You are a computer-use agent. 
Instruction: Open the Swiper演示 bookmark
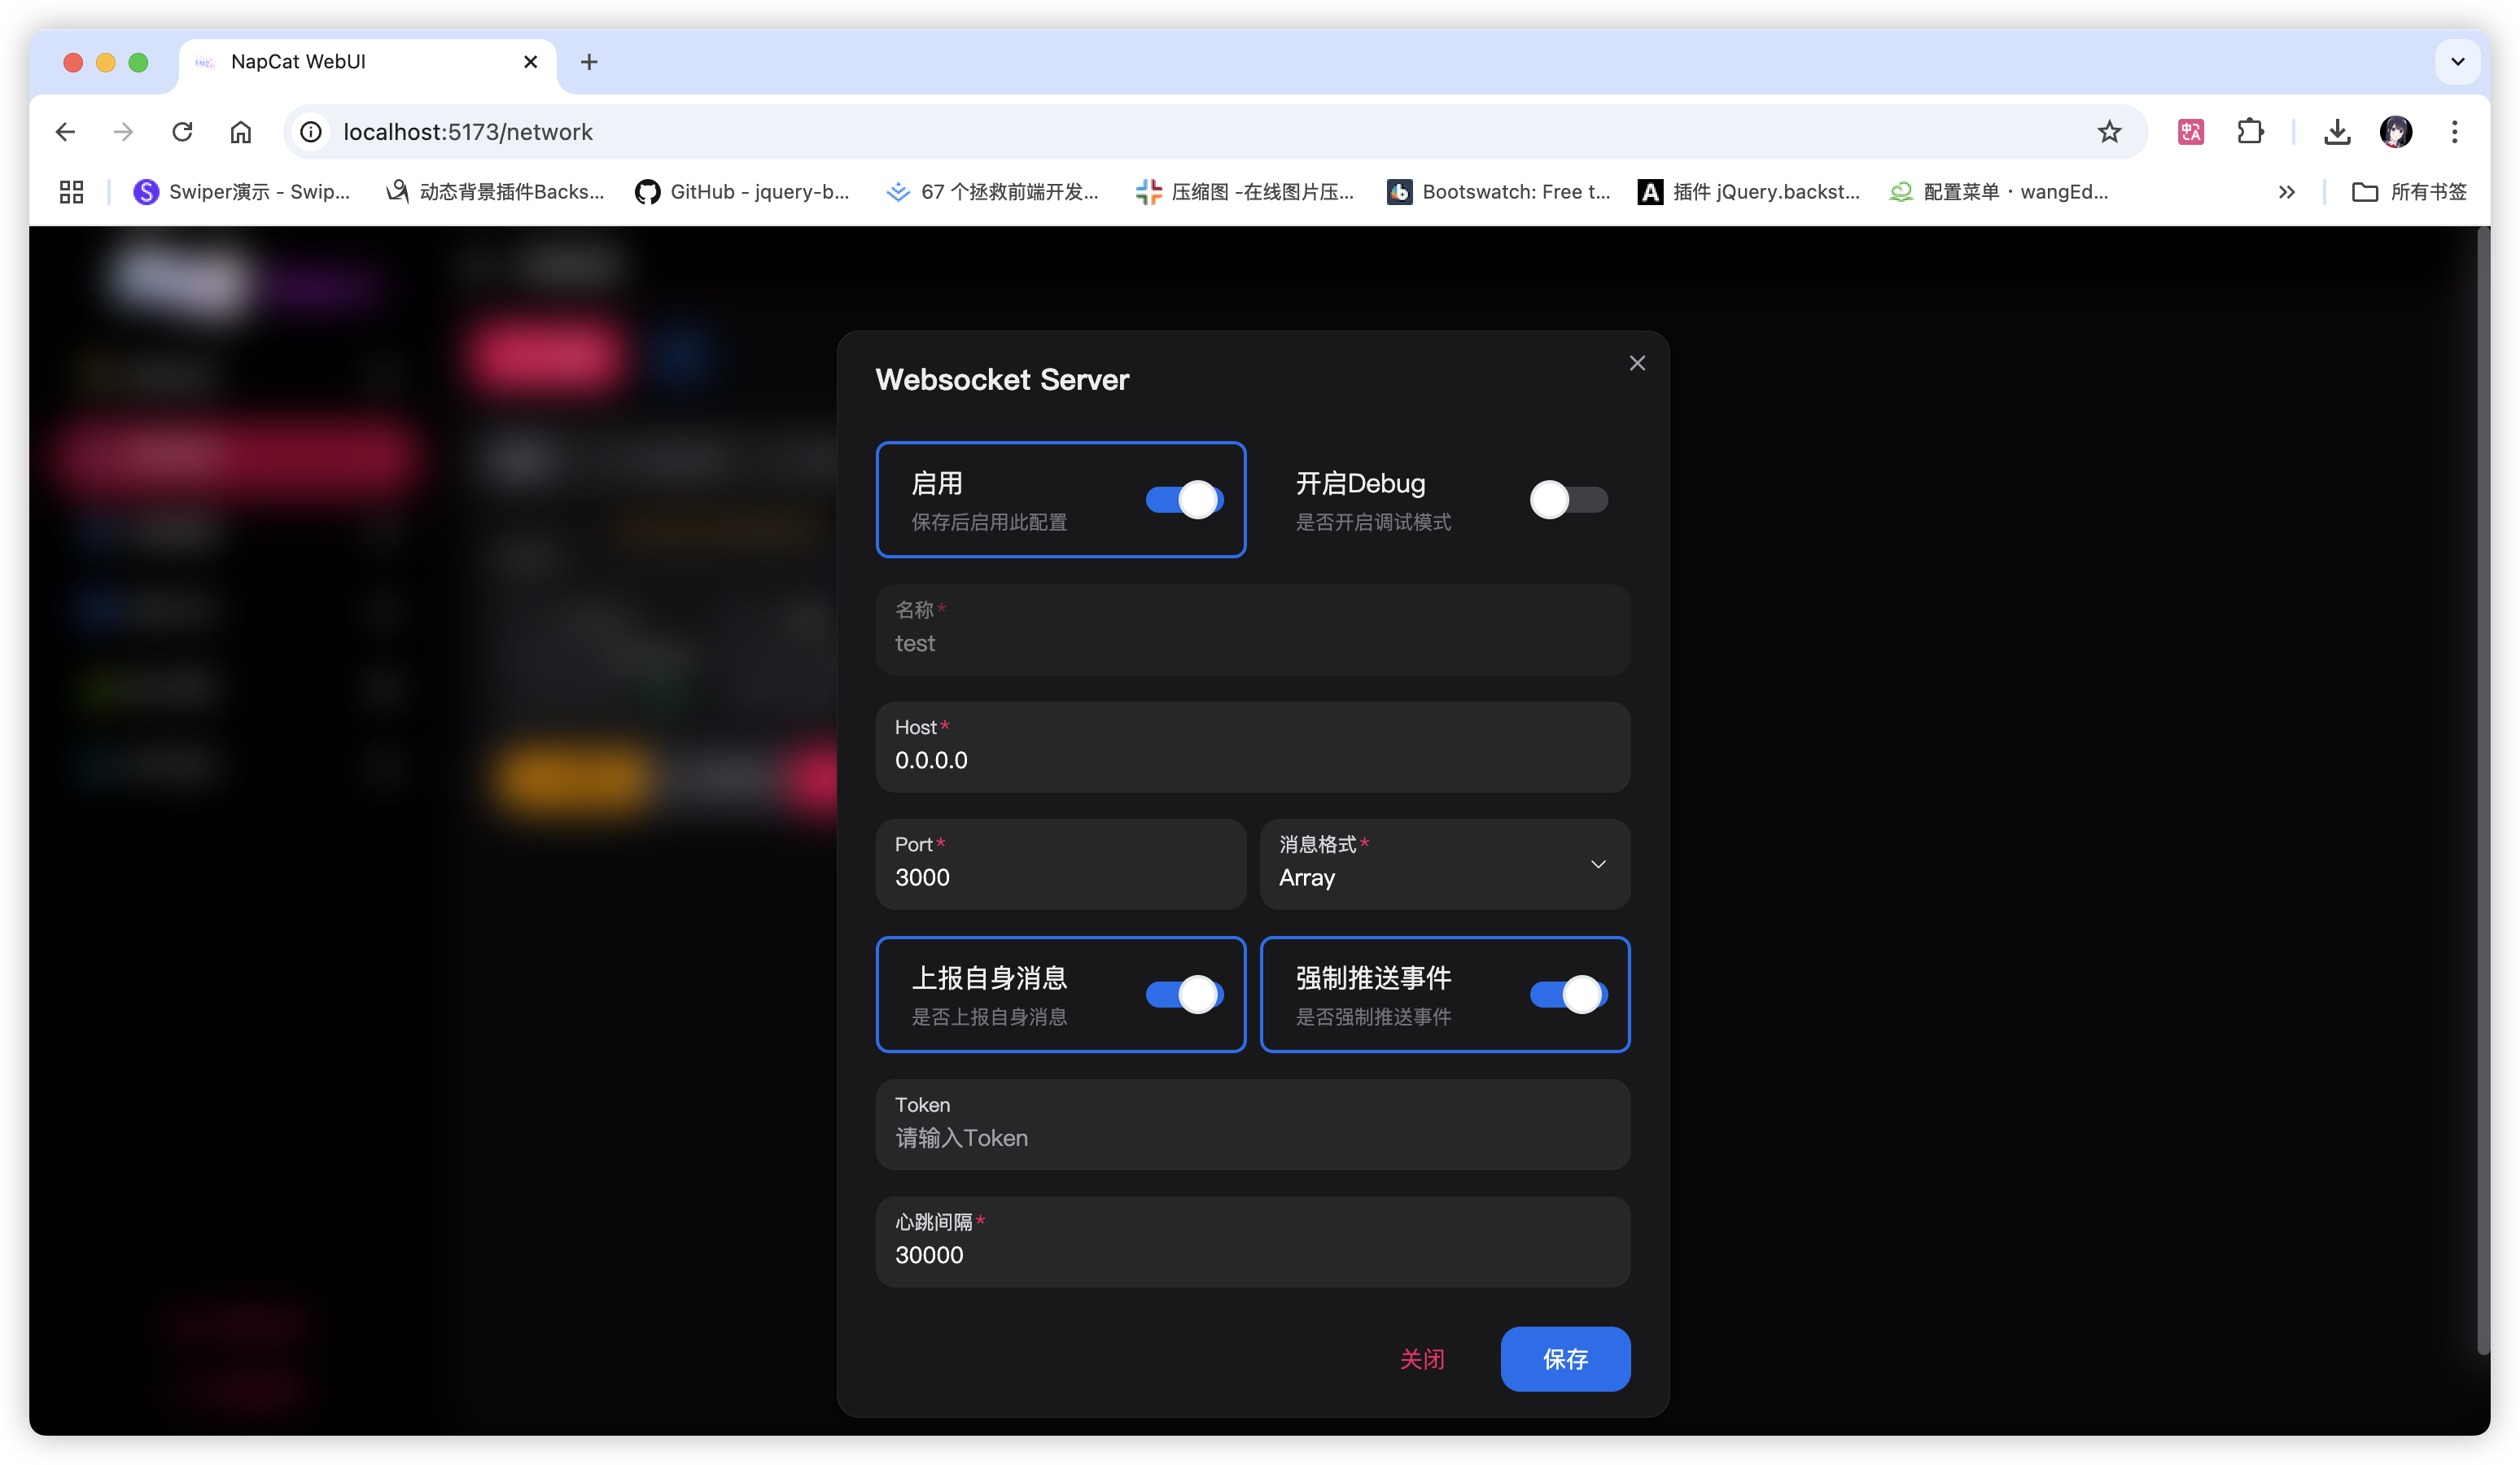click(x=241, y=192)
